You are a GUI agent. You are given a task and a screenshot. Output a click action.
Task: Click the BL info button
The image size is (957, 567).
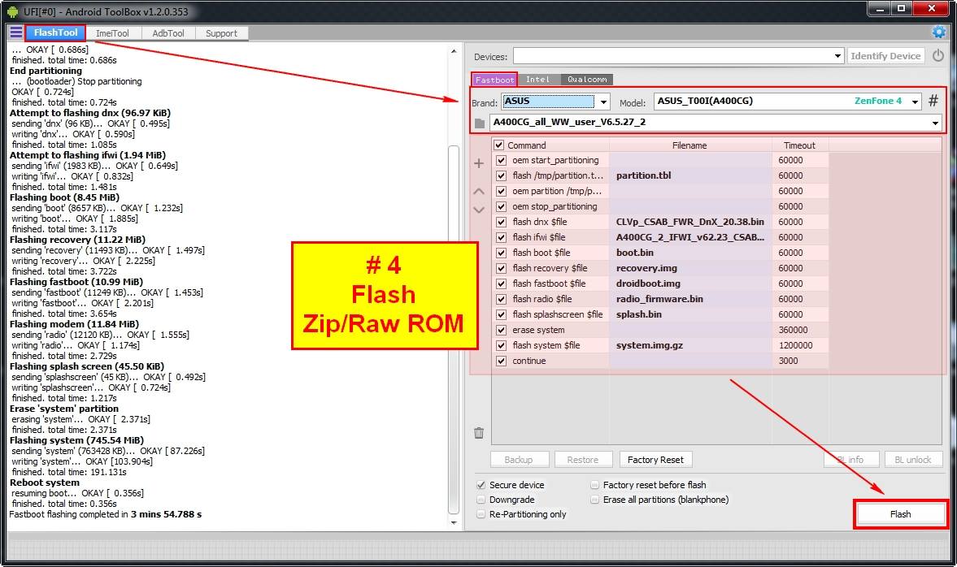pyautogui.click(x=850, y=460)
